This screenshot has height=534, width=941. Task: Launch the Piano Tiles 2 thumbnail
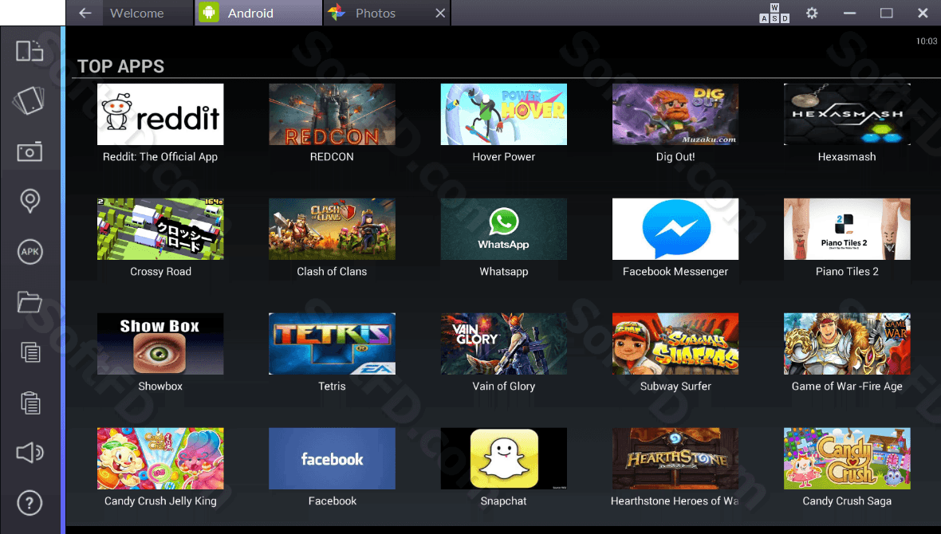coord(847,230)
